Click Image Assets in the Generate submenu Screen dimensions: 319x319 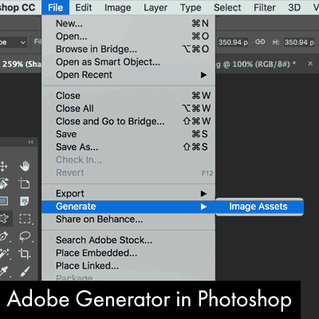point(259,207)
